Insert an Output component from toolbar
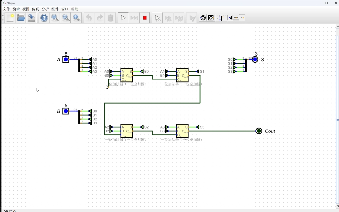The width and height of the screenshot is (339, 212). tap(203, 18)
